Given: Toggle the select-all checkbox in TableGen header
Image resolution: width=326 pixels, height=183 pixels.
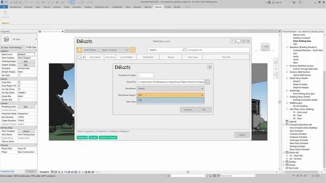Looking at the screenshot, I should point(79,57).
